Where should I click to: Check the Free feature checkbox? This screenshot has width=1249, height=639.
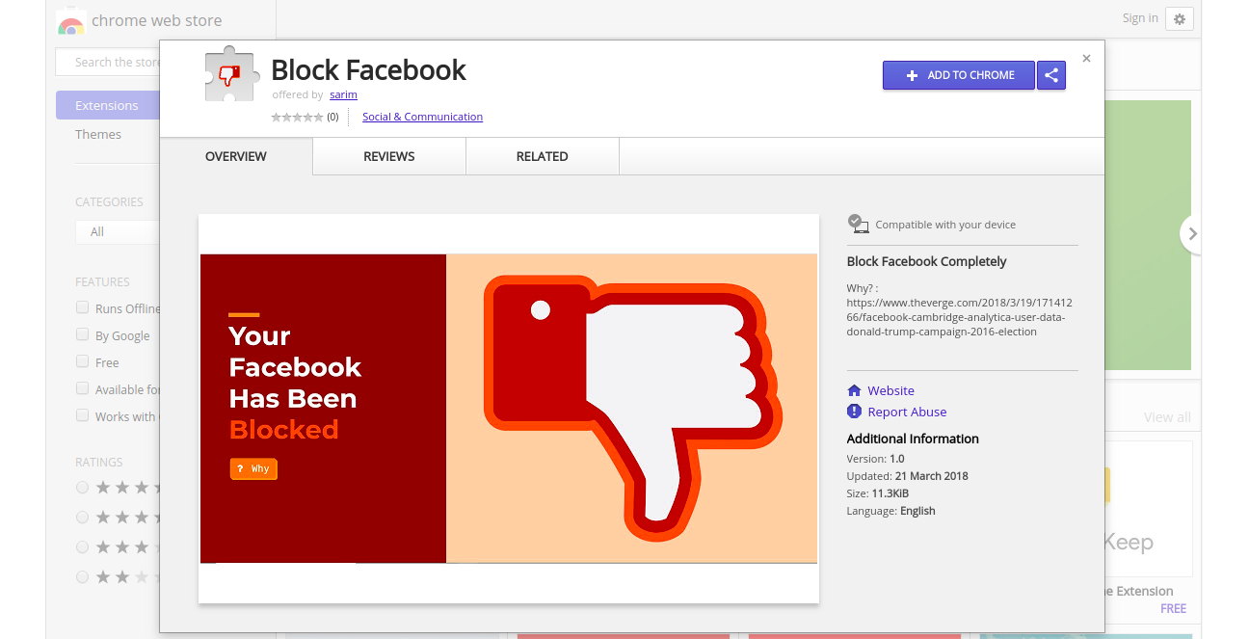pyautogui.click(x=83, y=362)
